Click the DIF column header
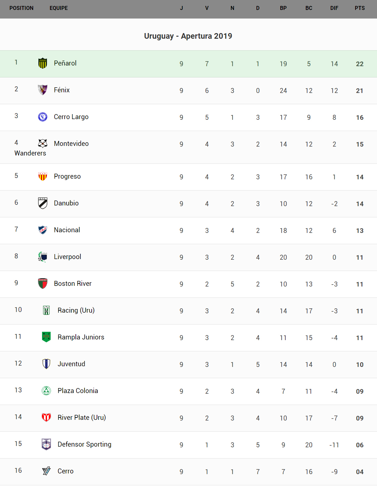 [x=334, y=8]
